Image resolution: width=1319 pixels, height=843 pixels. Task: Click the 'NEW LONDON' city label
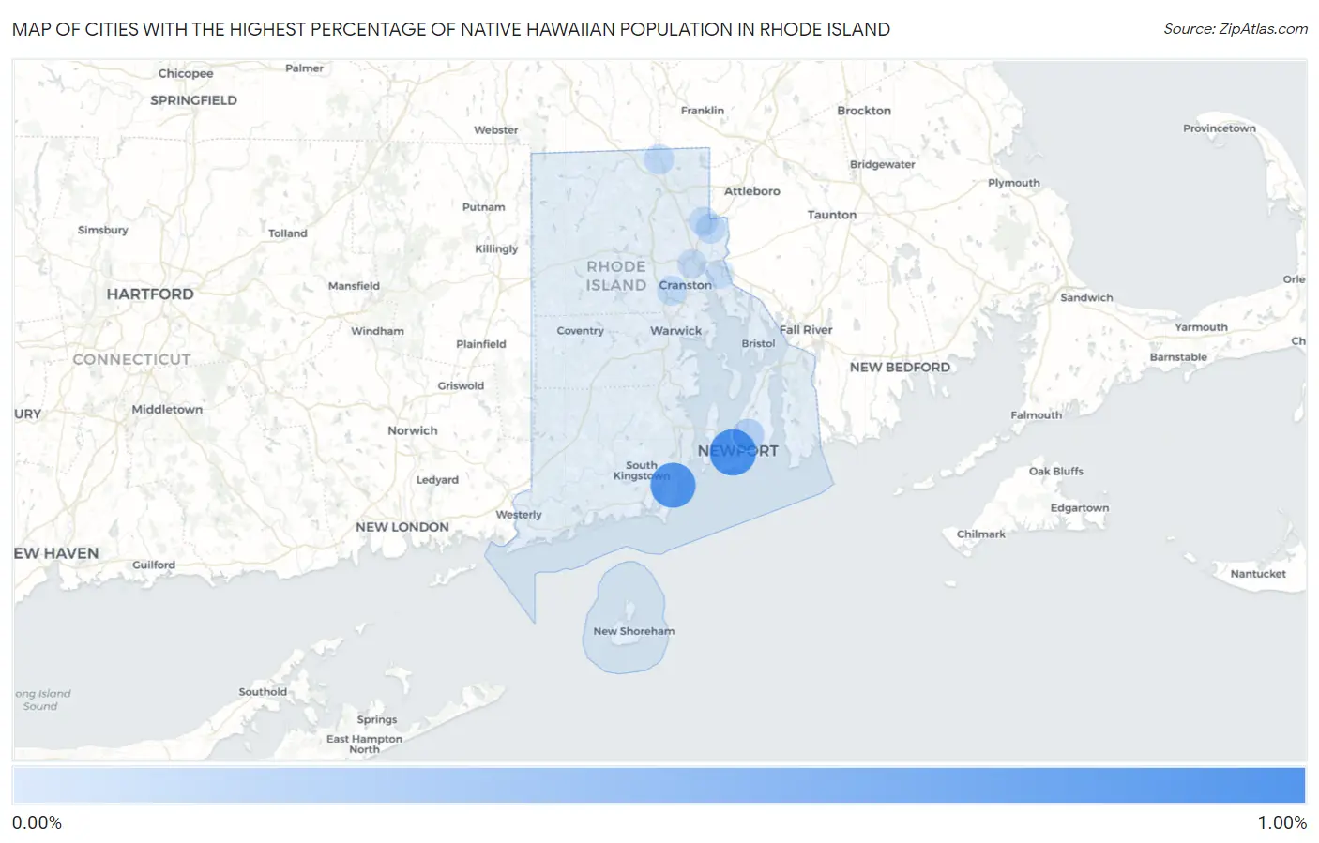tap(402, 527)
